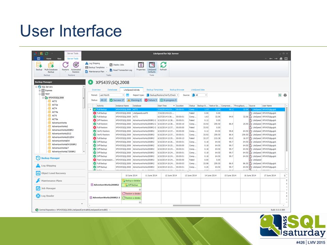Expand navigation pane options chevron
This screenshot has width=327, height=245.
click(82, 203)
